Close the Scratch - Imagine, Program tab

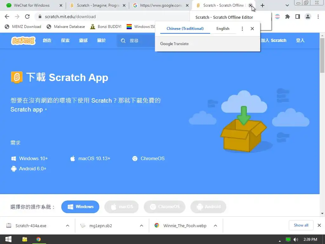tap(124, 5)
